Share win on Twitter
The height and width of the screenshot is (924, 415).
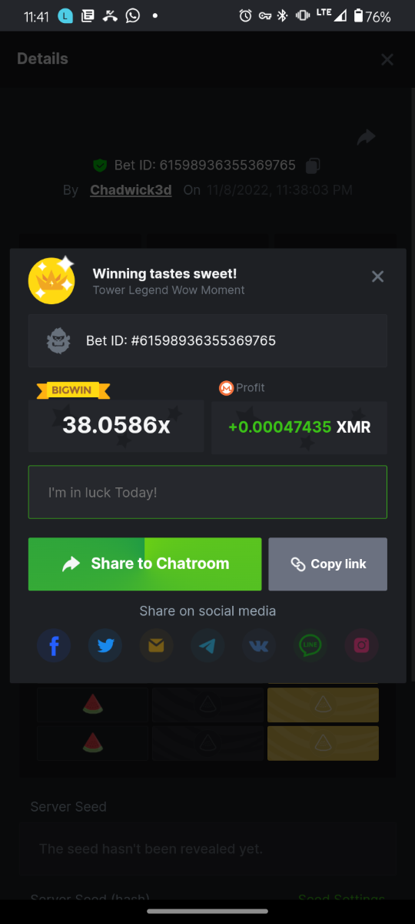(105, 645)
